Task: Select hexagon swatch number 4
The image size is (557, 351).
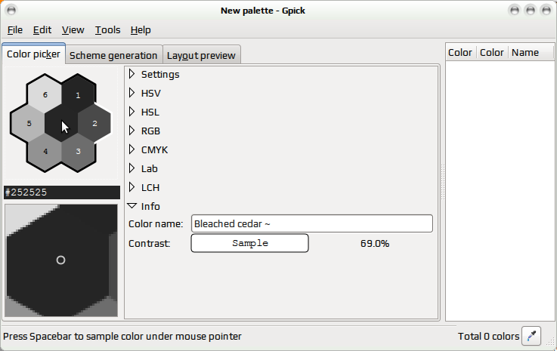Action: click(x=45, y=152)
